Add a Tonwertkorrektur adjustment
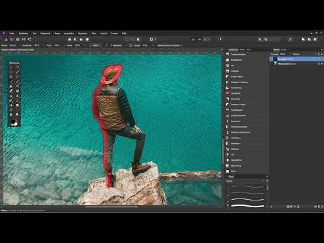This screenshot has width=324, height=243. pos(246,55)
